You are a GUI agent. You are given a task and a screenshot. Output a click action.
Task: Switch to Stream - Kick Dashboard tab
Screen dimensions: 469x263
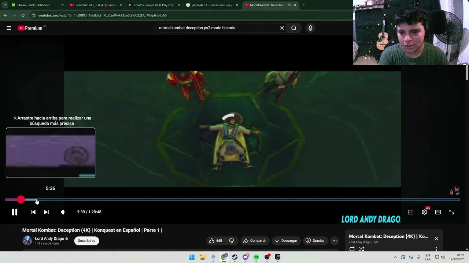pyautogui.click(x=37, y=5)
